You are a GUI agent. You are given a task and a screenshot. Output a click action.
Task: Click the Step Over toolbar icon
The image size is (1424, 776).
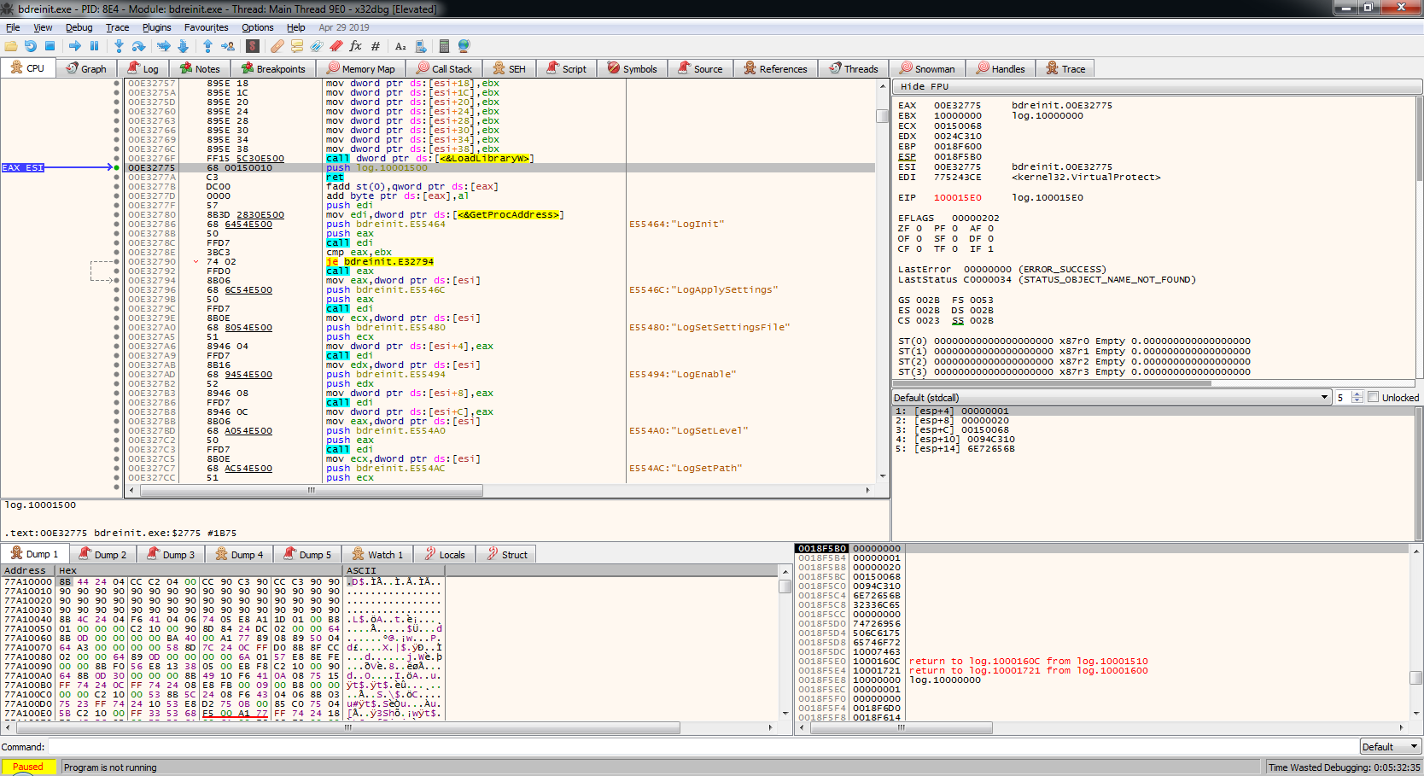coord(138,46)
